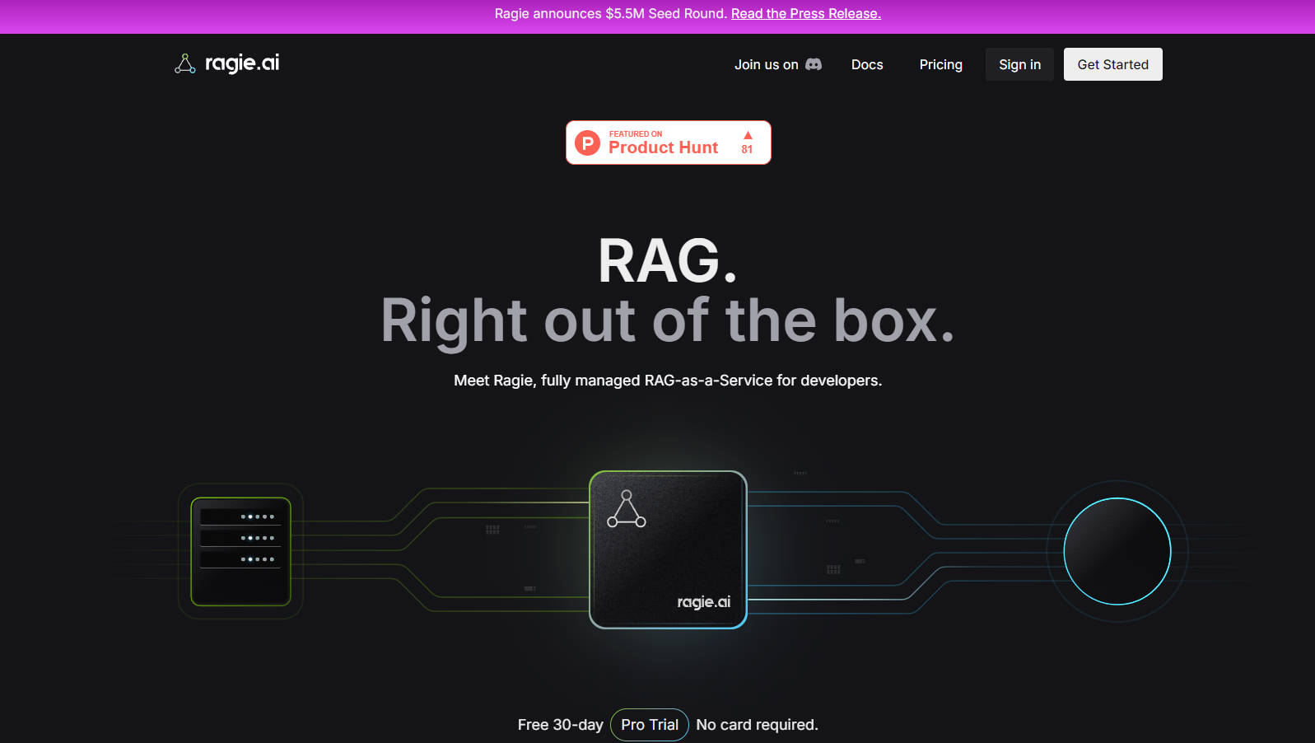Click the triangle node icon inside center box
1315x743 pixels.
coord(627,509)
